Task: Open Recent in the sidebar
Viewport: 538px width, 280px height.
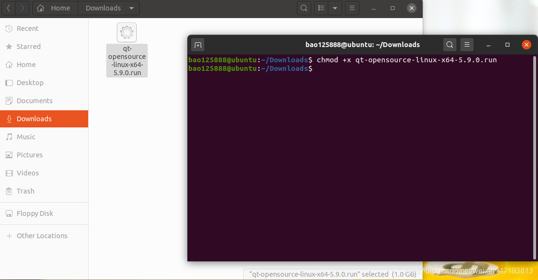Action: point(44,29)
